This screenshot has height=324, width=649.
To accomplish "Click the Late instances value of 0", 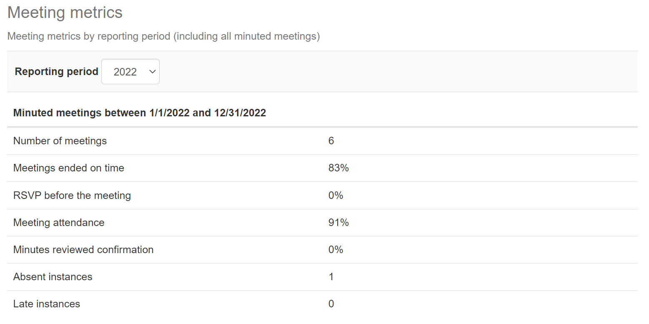I will (x=331, y=304).
